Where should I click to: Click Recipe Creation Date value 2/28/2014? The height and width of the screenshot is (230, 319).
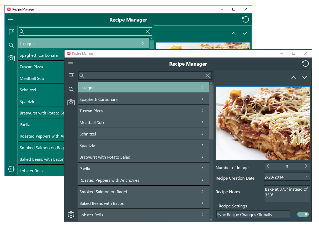tap(274, 177)
